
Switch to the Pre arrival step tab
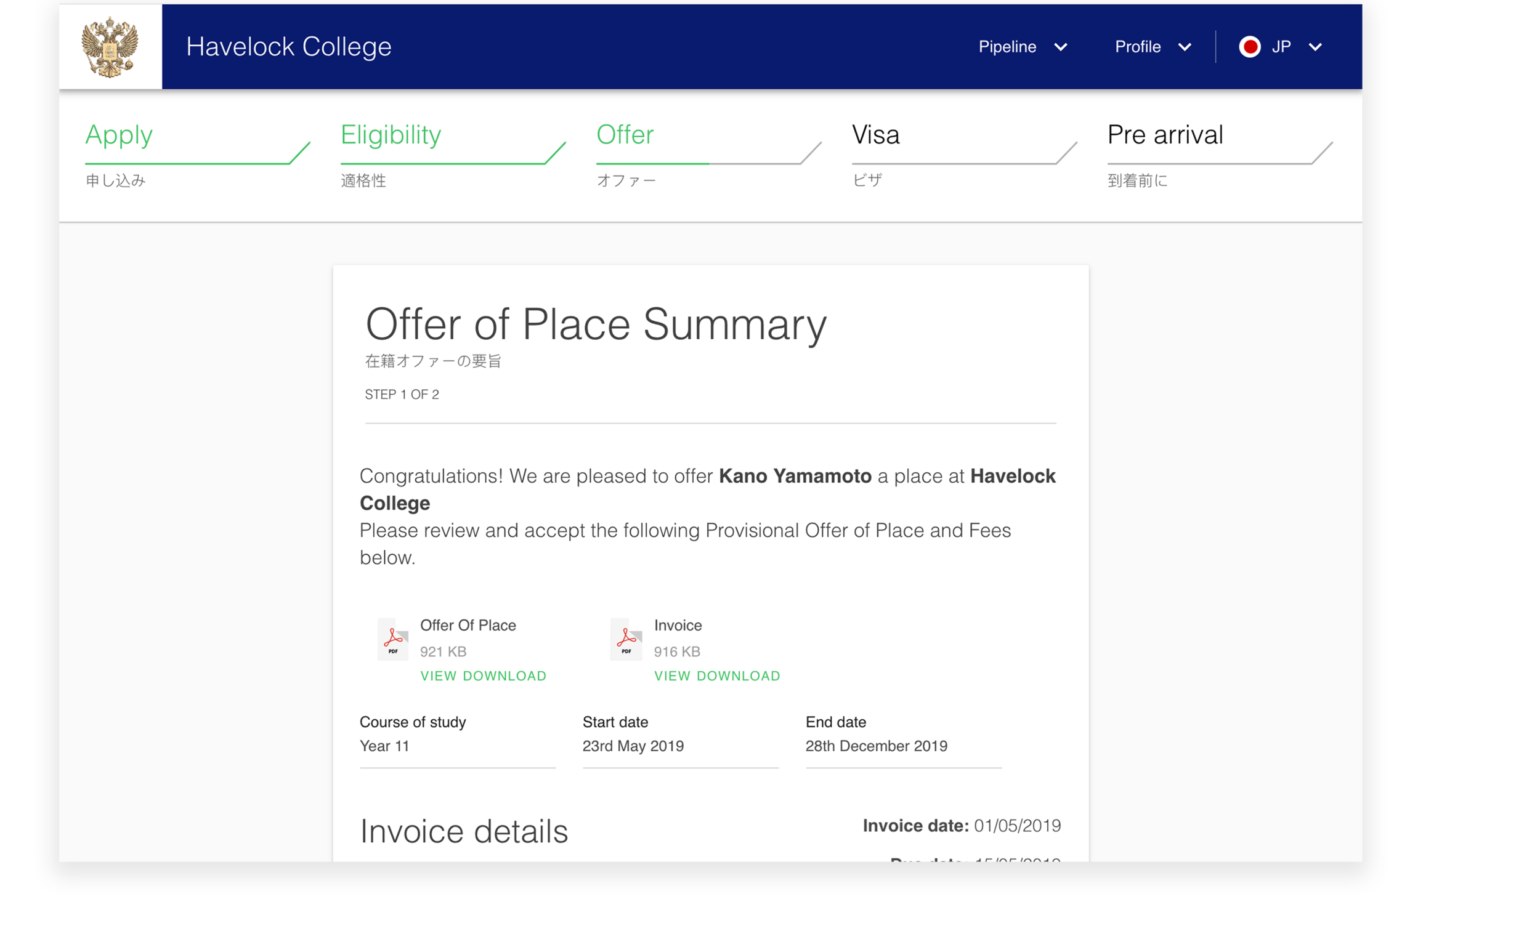1165,135
